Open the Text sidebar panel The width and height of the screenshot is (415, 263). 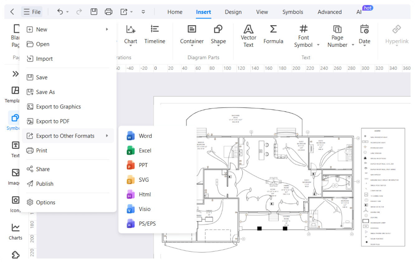15,149
